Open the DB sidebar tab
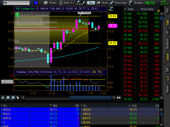Viewport: 170px width, 127px height. (x=167, y=70)
